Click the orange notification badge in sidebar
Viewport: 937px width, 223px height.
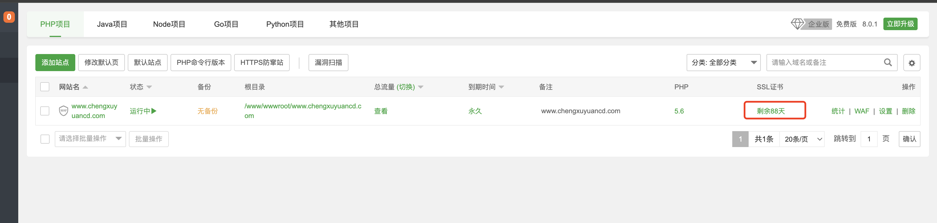click(x=9, y=17)
